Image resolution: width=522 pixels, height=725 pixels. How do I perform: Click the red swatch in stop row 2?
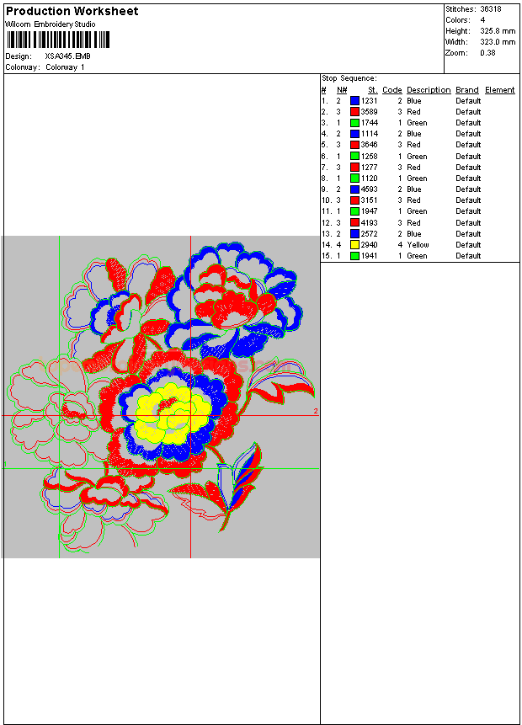coord(354,112)
